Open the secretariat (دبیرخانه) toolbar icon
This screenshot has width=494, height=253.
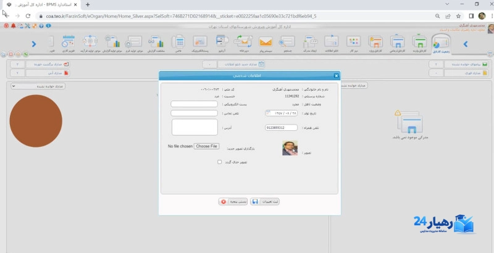(x=243, y=43)
